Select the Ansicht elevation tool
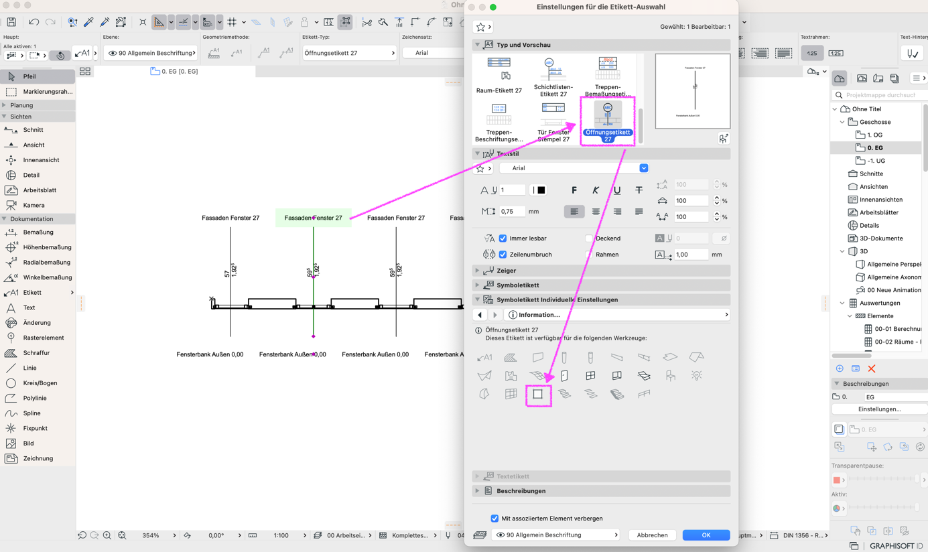 coord(38,145)
